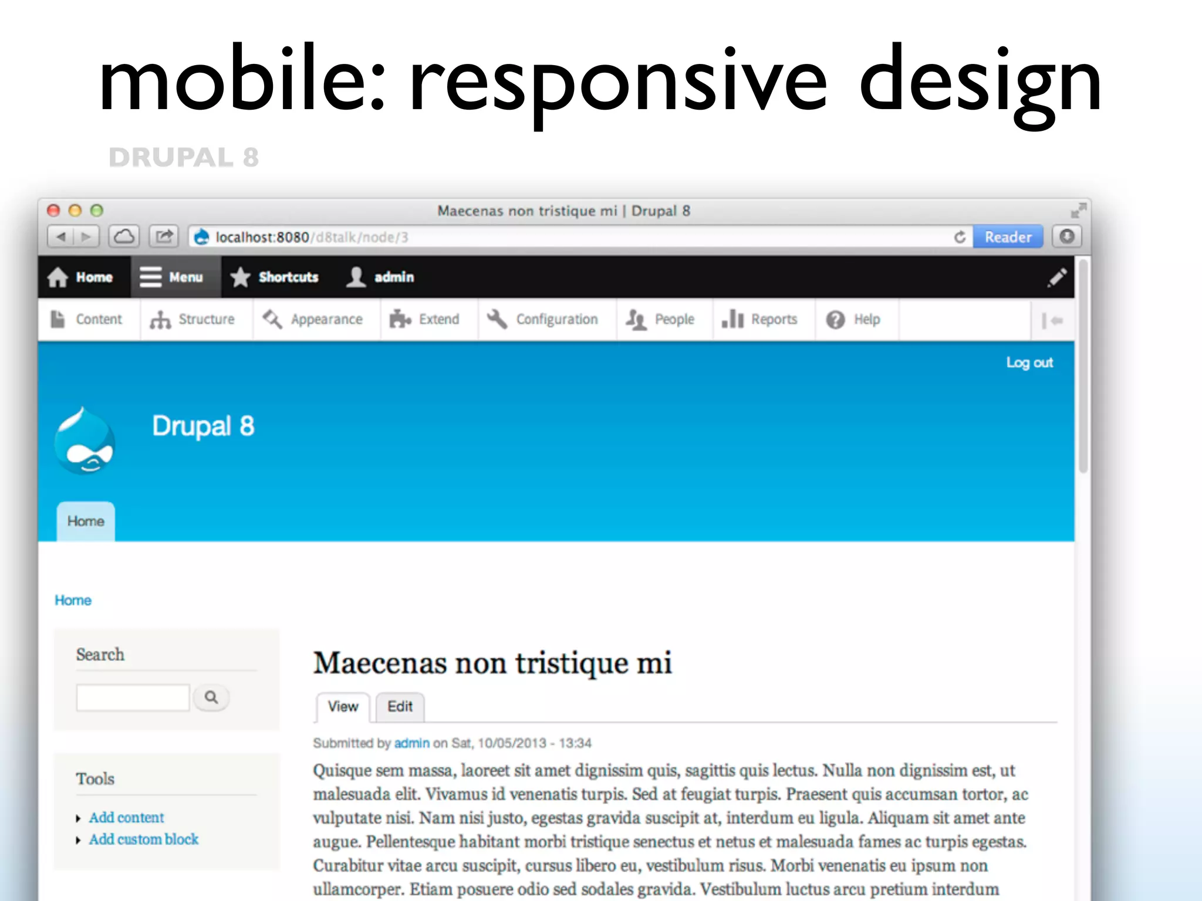Click the Drupal 8 site name

(203, 426)
